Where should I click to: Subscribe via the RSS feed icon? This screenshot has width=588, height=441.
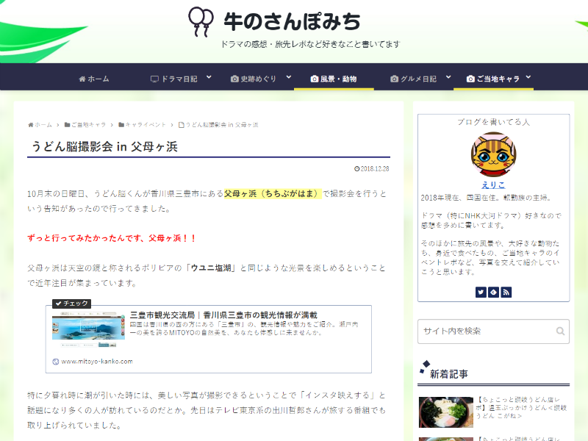(x=506, y=292)
